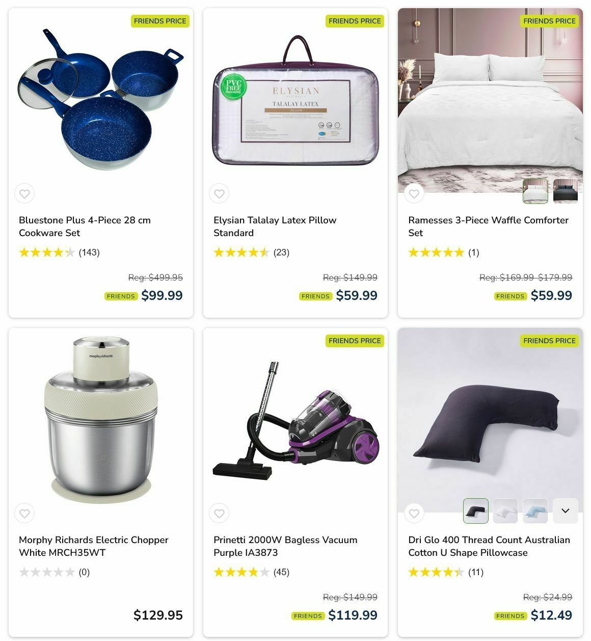Expand more colour options for Dri Glo pillowcase
591x641 pixels.
[x=566, y=511]
